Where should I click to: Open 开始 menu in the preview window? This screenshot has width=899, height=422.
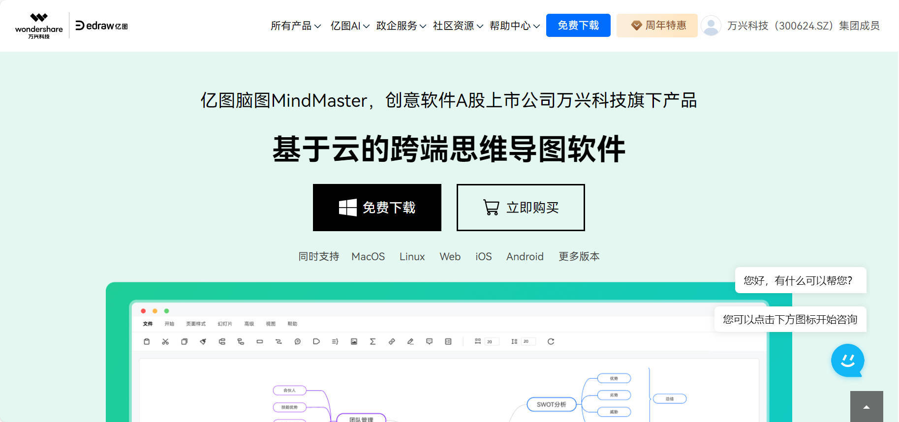coord(169,324)
